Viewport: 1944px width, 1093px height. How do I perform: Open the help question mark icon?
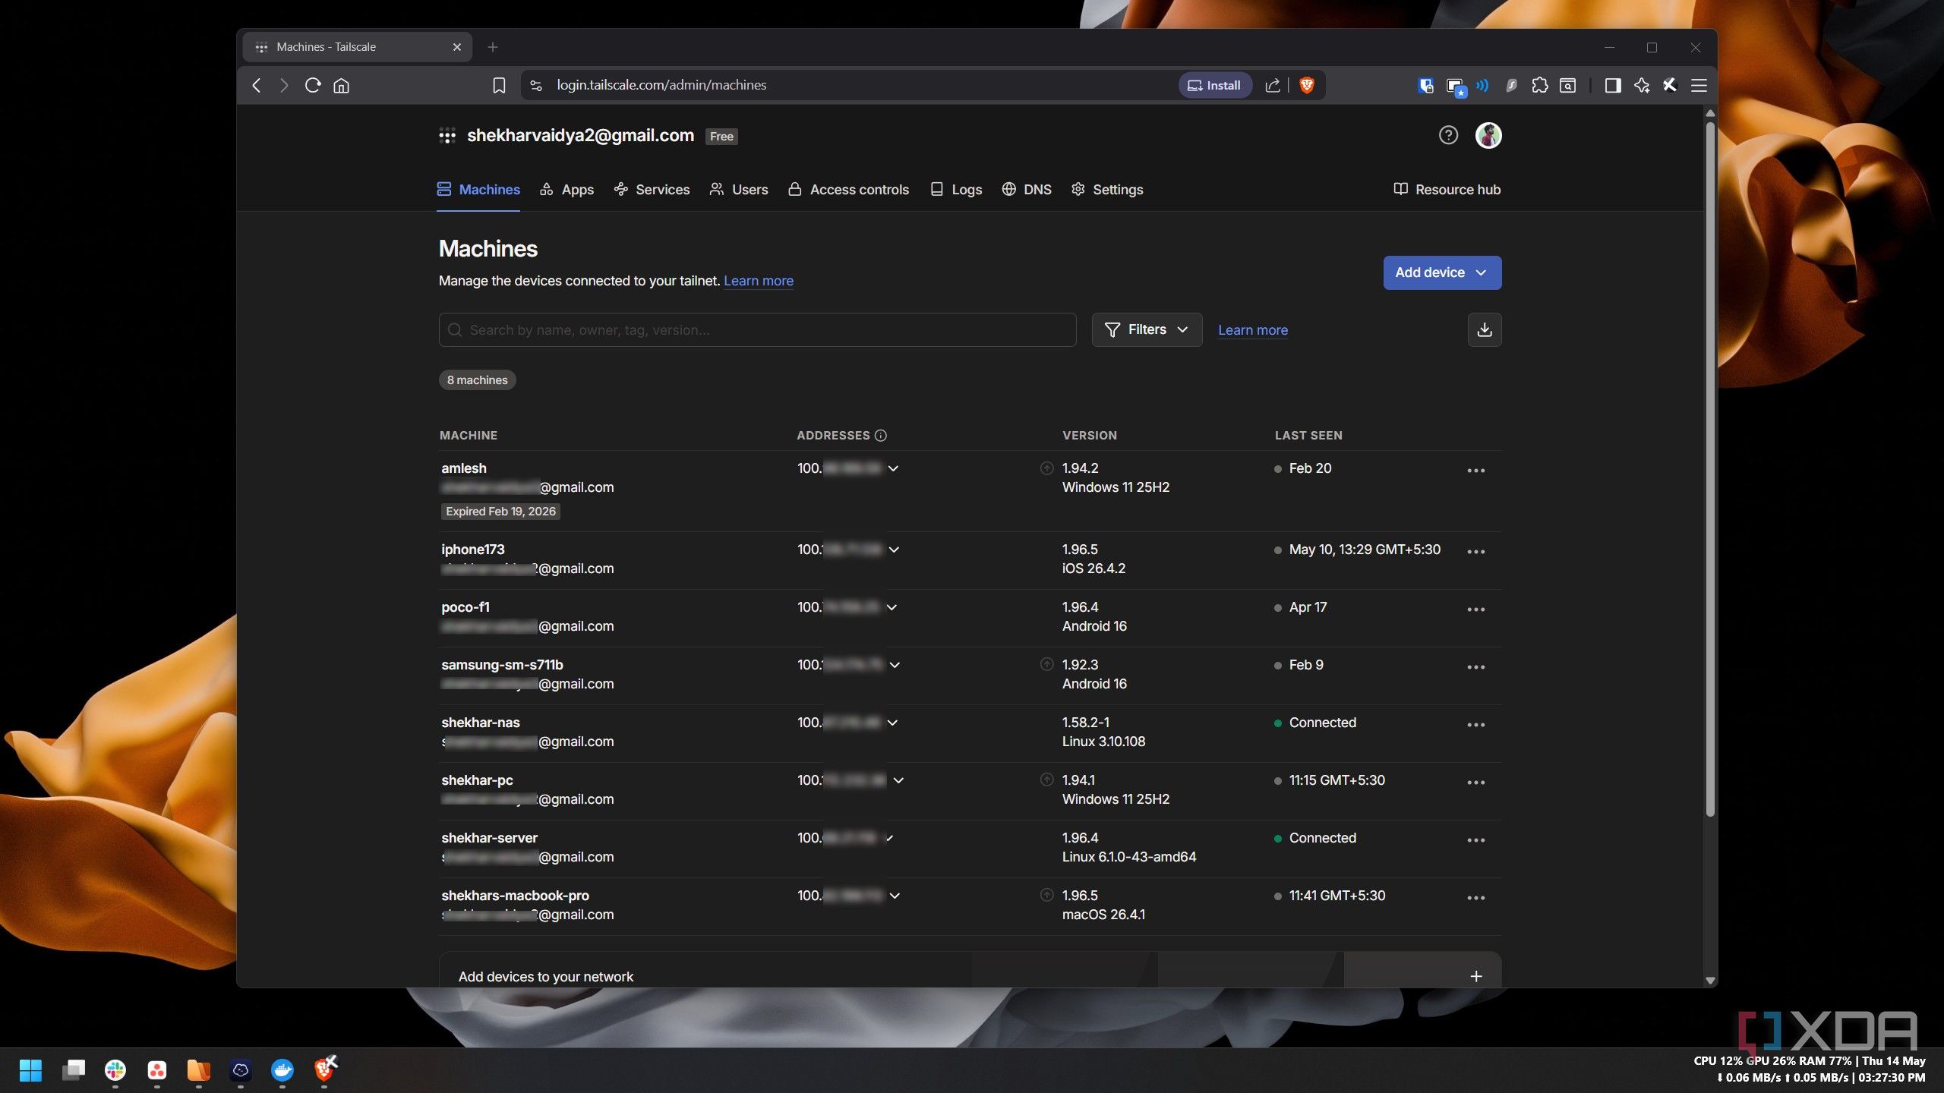[1448, 135]
